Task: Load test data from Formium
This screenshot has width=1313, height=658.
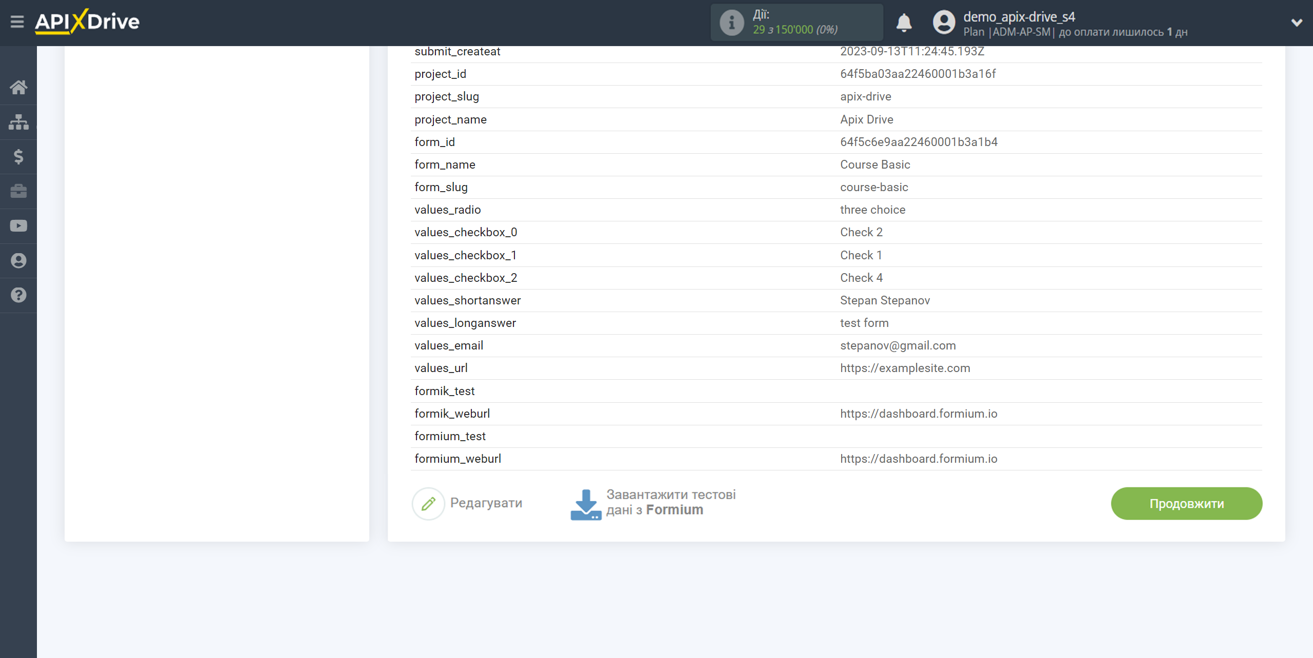Action: (670, 502)
